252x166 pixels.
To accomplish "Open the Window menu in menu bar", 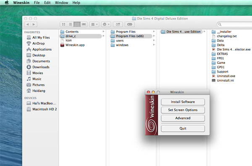I will [62, 3].
